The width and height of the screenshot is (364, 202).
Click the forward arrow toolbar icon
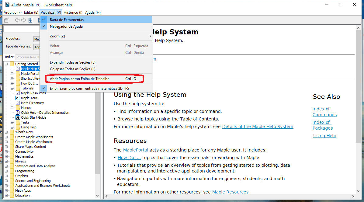24,20
